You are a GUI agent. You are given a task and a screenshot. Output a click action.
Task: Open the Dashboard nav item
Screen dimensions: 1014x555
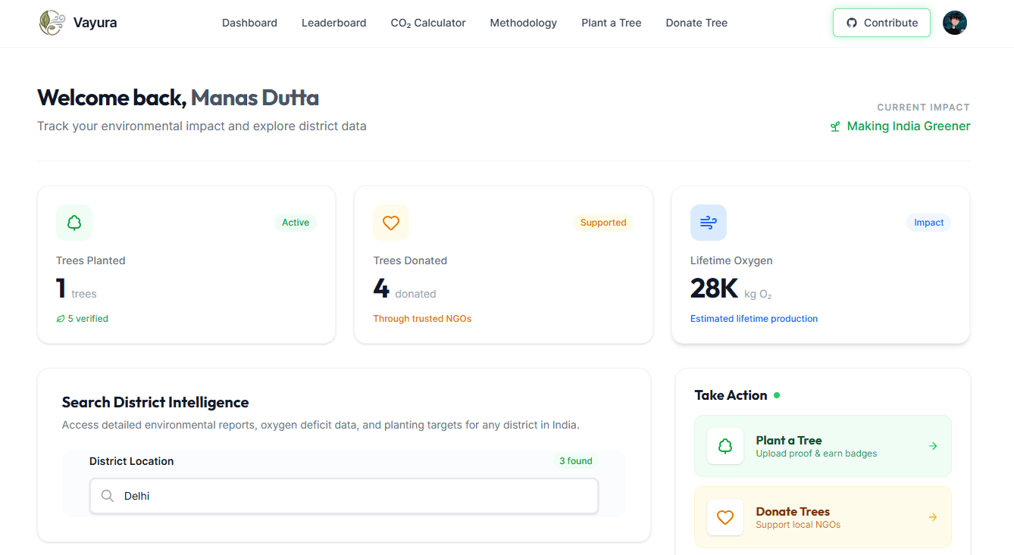249,23
